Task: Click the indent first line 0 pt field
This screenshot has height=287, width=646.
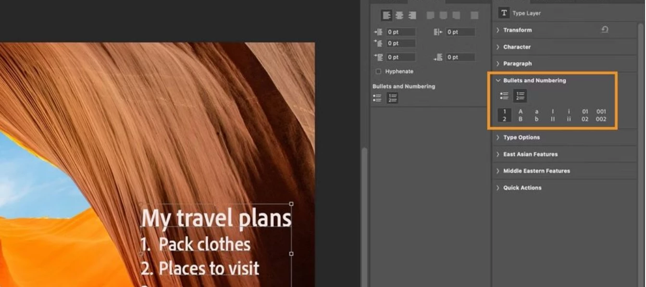Action: point(401,43)
